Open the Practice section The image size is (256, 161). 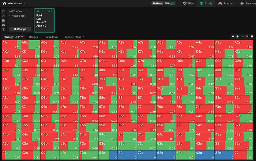[226, 3]
